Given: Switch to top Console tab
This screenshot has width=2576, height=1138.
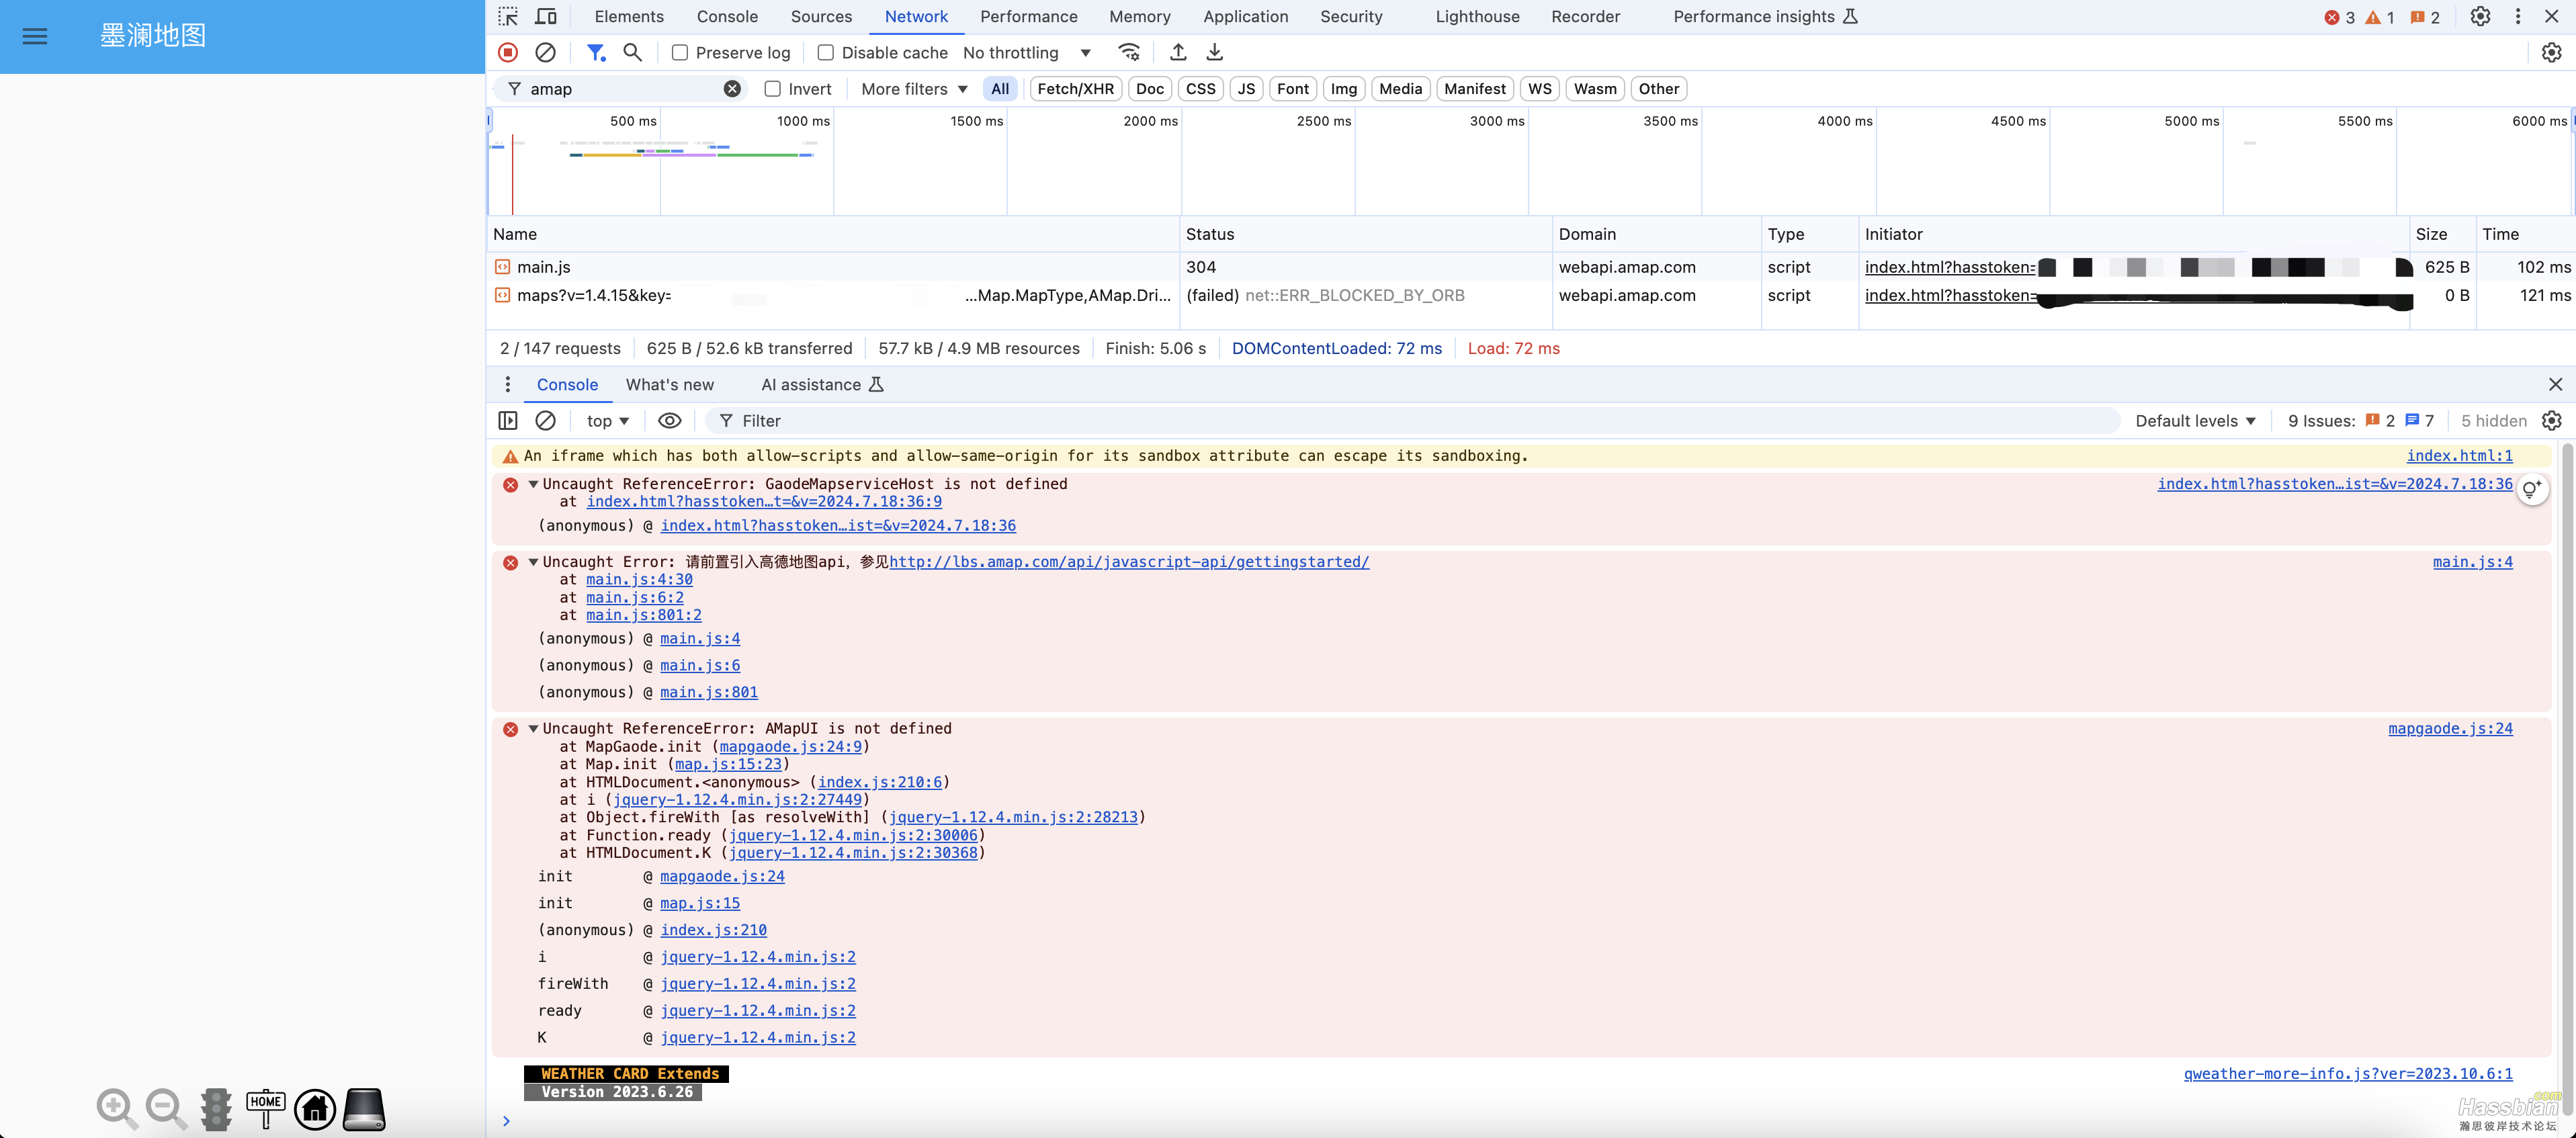Looking at the screenshot, I should pyautogui.click(x=727, y=17).
